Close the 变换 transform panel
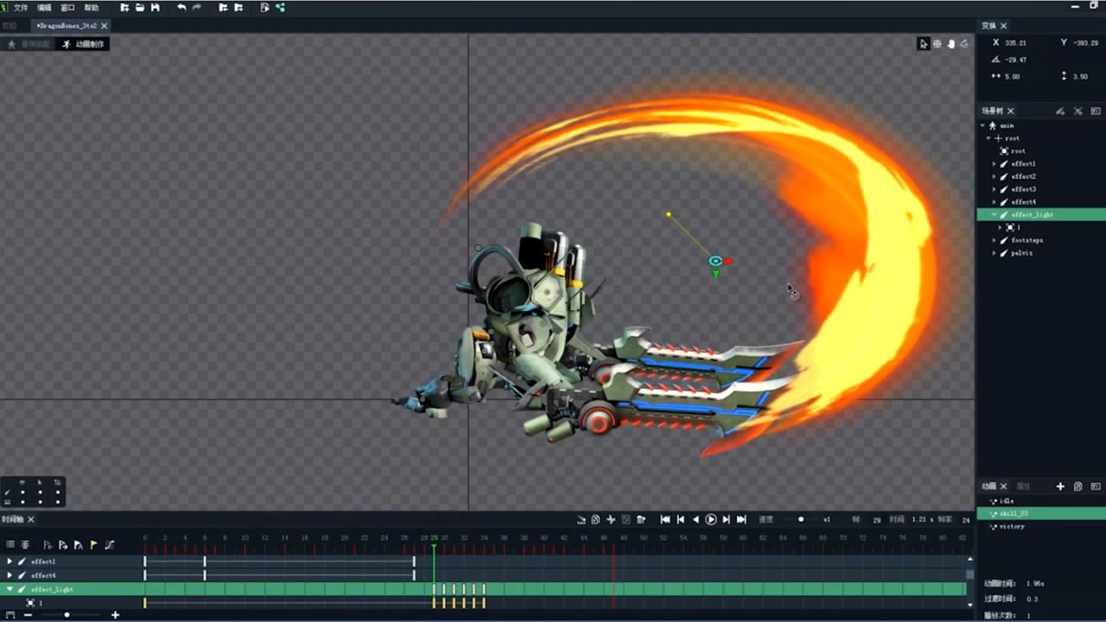 pos(1003,26)
